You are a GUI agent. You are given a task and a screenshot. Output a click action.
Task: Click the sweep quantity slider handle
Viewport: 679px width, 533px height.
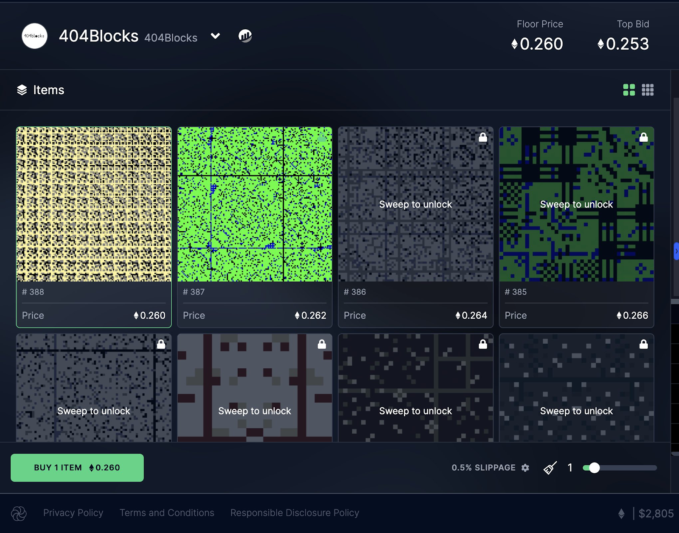click(594, 468)
